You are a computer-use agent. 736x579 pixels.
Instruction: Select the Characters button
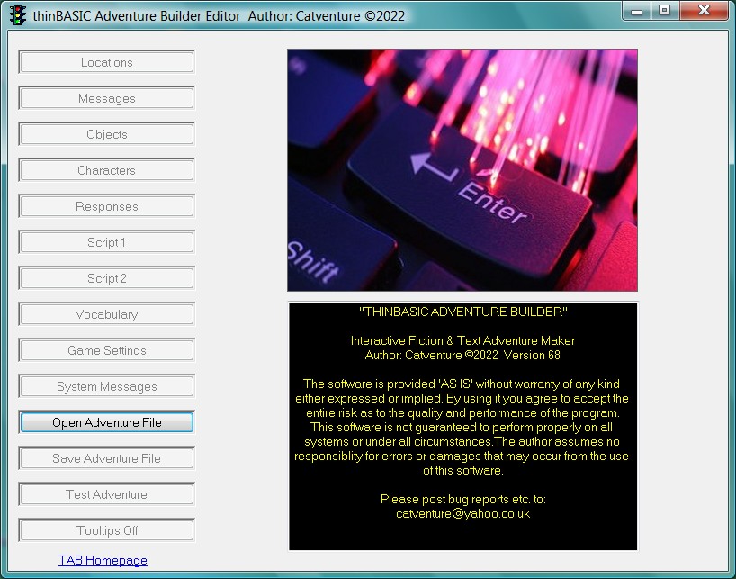click(106, 170)
